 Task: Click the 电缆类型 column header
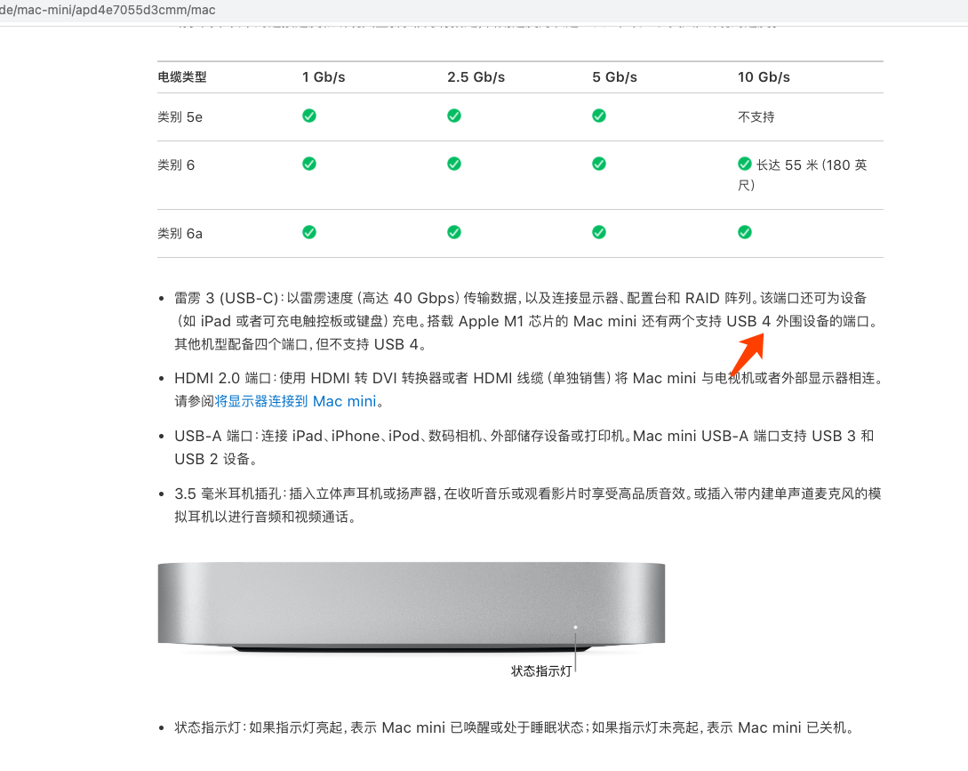(182, 77)
